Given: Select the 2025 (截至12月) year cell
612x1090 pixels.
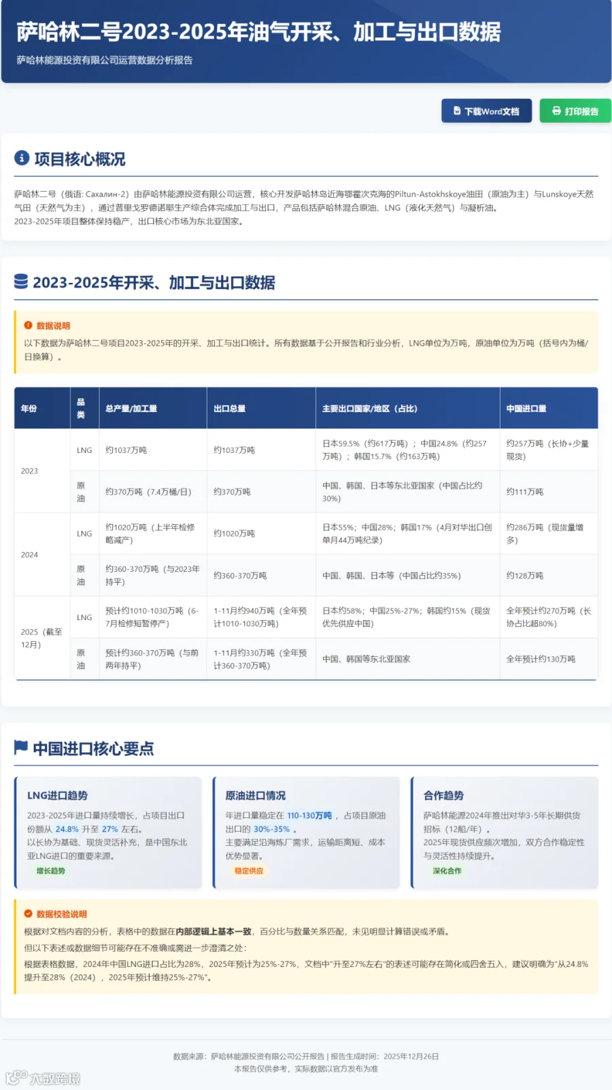Looking at the screenshot, I should [x=42, y=638].
